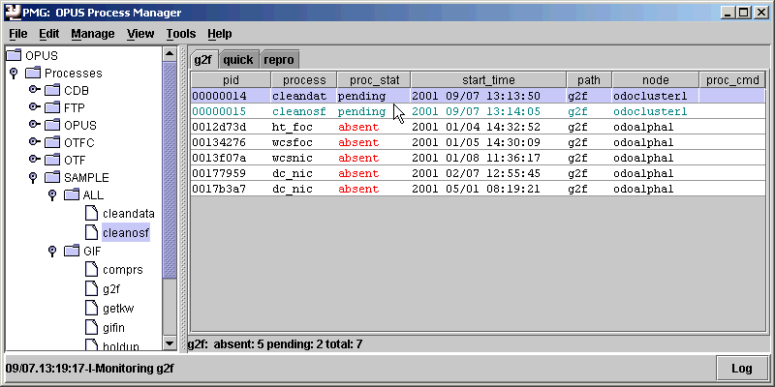
Task: Switch to the repro tab
Action: [278, 60]
